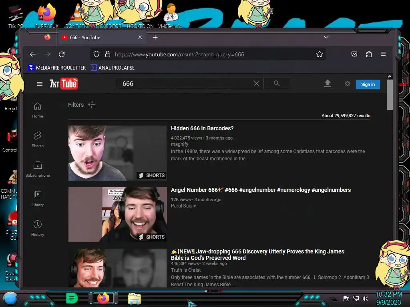Screen dimensions: 410x307
Task: Click the '4,022,475 views' text
Action: 187,138
